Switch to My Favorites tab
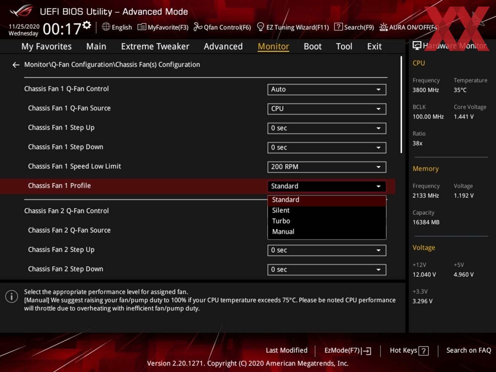Screen dimensions: 496x372 (46, 46)
